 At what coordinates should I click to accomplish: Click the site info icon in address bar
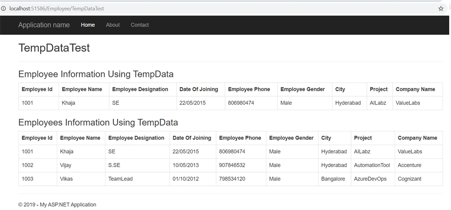click(4, 9)
